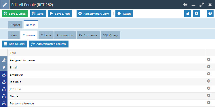Remove the Job Role column

[x=209, y=81]
